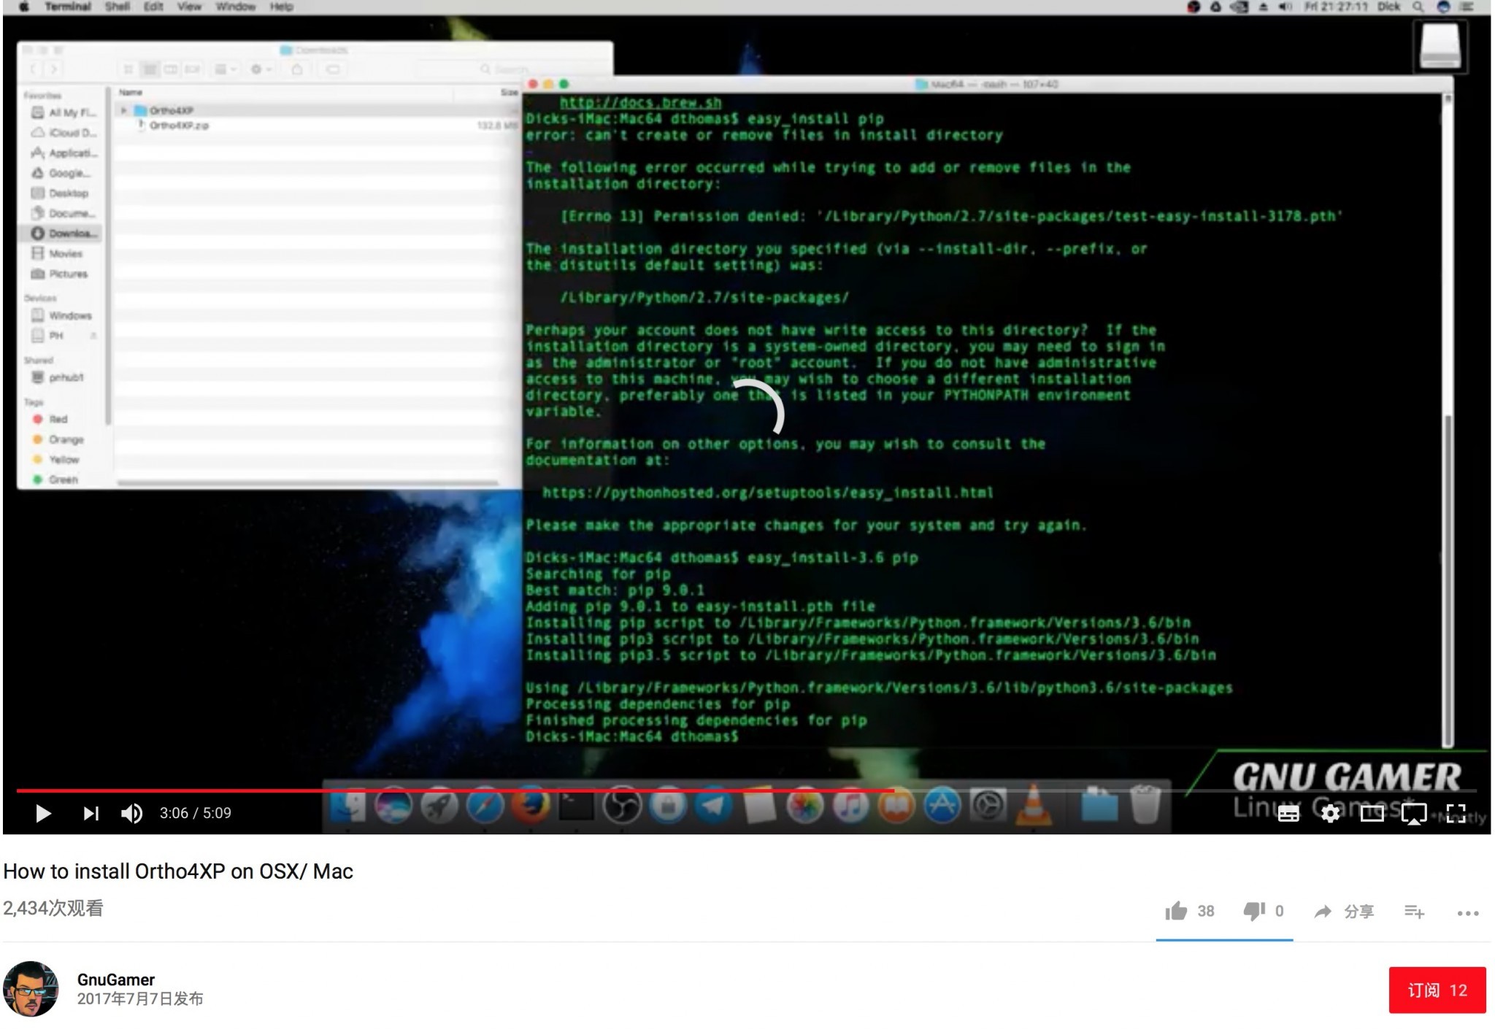Screen dimensions: 1495x1032
Task: Click the 3:06 / 5:09 time display
Action: pos(196,813)
